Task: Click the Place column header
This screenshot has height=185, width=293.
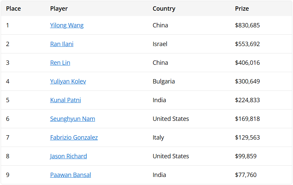Action: point(13,9)
